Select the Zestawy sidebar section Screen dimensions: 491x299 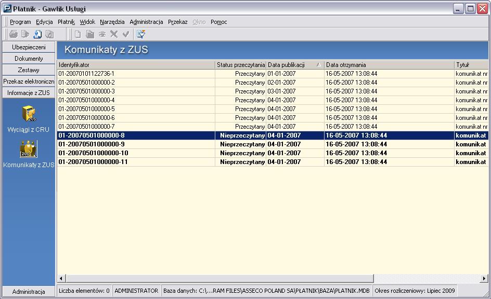click(x=29, y=70)
